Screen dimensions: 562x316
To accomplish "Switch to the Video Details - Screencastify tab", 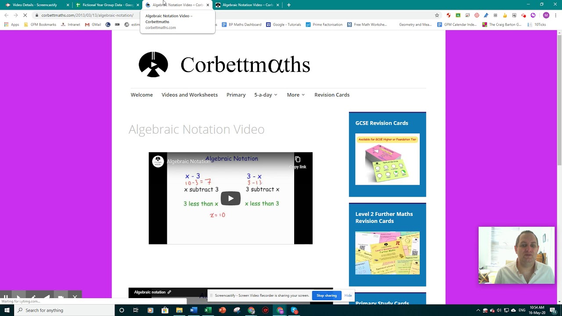I will pos(35,5).
